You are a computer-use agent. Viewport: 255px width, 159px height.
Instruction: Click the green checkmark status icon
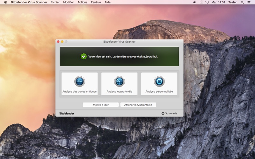coord(84,57)
